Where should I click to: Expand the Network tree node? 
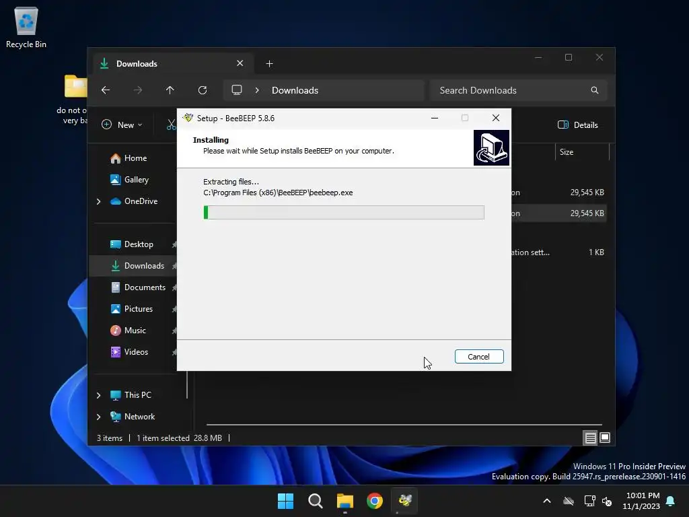tap(98, 417)
